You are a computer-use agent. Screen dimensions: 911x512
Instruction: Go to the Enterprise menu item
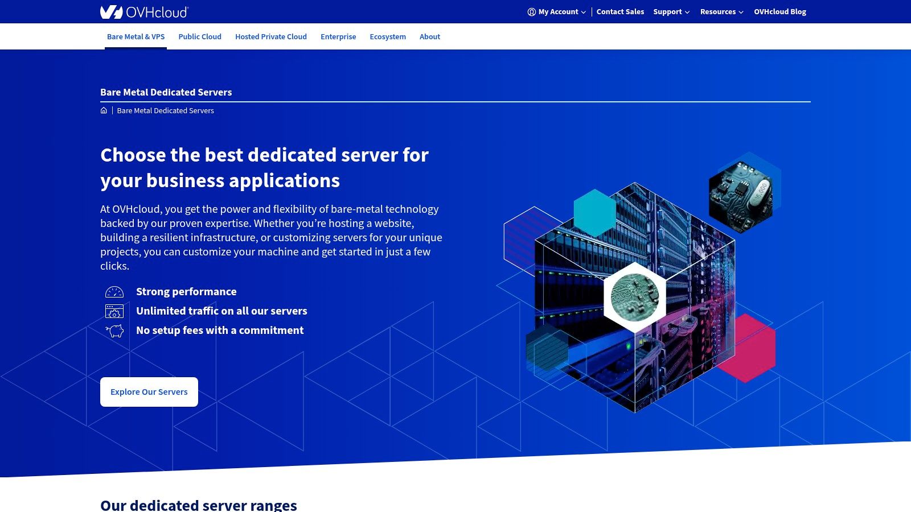click(338, 37)
